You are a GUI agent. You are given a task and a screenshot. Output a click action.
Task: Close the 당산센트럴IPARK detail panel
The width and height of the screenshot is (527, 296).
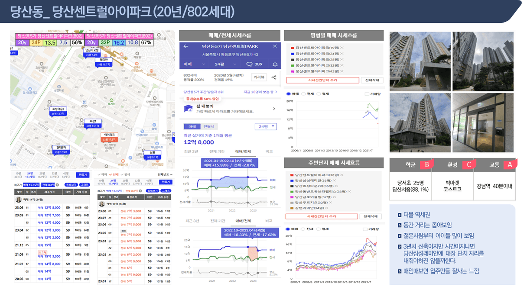(275, 46)
